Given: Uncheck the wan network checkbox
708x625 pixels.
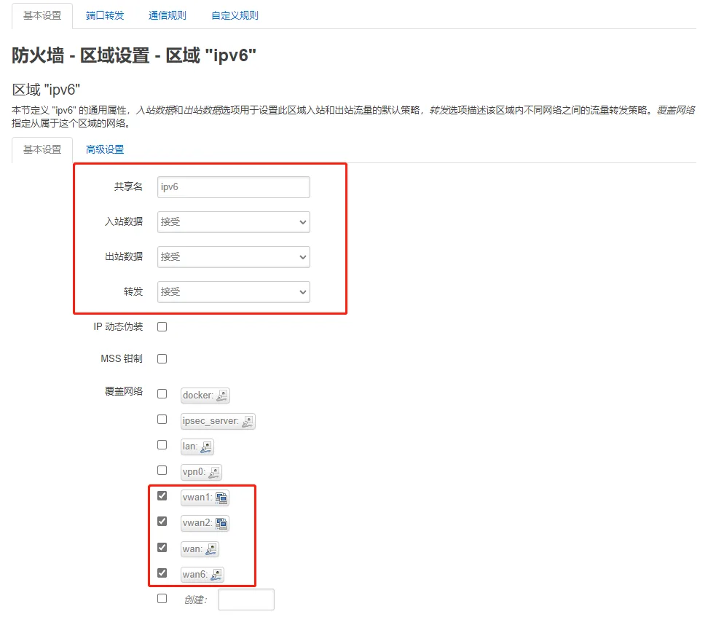Looking at the screenshot, I should pos(162,547).
